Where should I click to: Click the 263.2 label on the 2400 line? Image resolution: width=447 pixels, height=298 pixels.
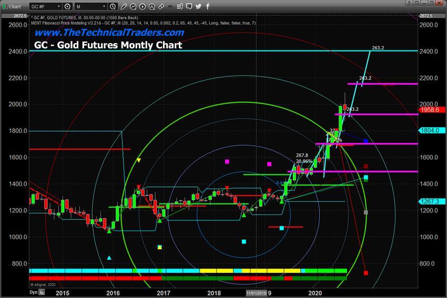coord(378,48)
